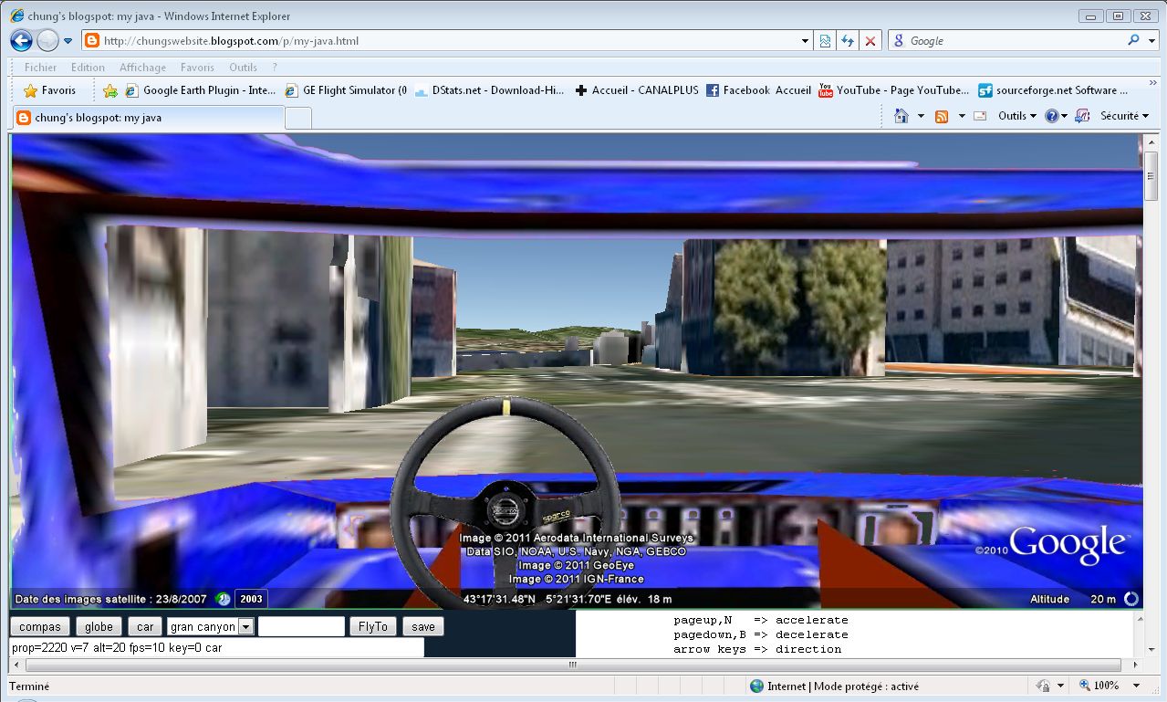1167x702 pixels.
Task: Expand the address bar history dropdown
Action: (805, 41)
